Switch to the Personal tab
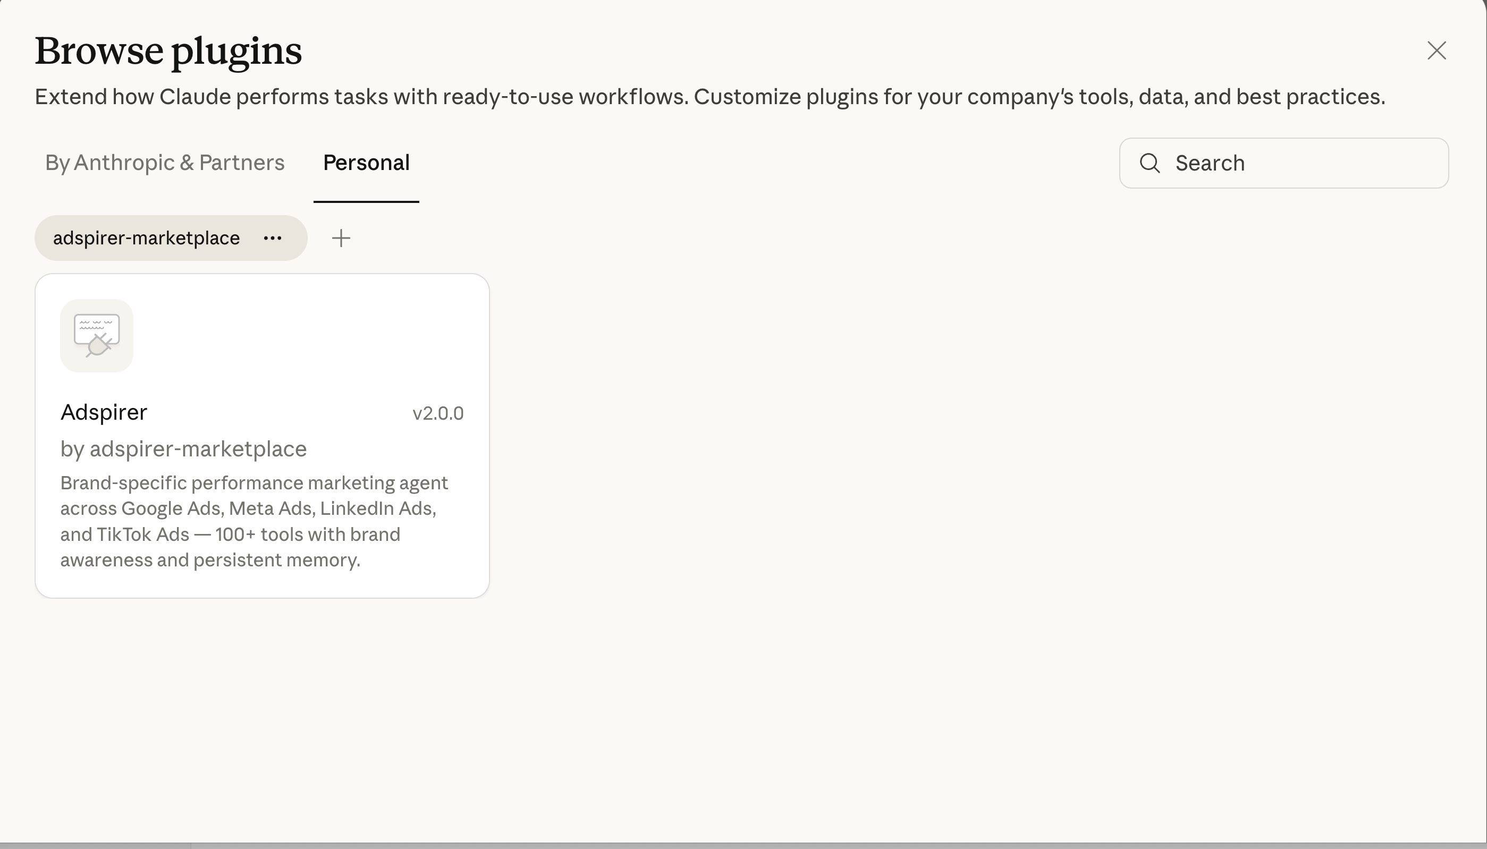Image resolution: width=1487 pixels, height=849 pixels. (366, 163)
